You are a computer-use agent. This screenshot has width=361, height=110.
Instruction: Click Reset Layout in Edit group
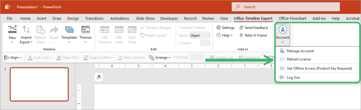153,35
